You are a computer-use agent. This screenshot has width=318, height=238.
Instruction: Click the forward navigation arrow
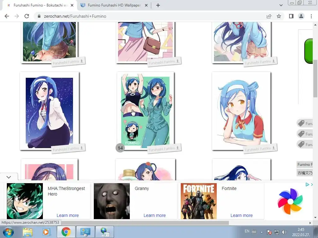click(x=17, y=16)
